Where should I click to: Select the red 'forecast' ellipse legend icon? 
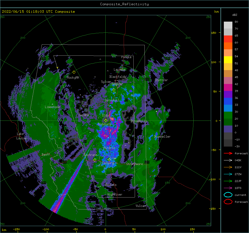[x=228, y=202]
